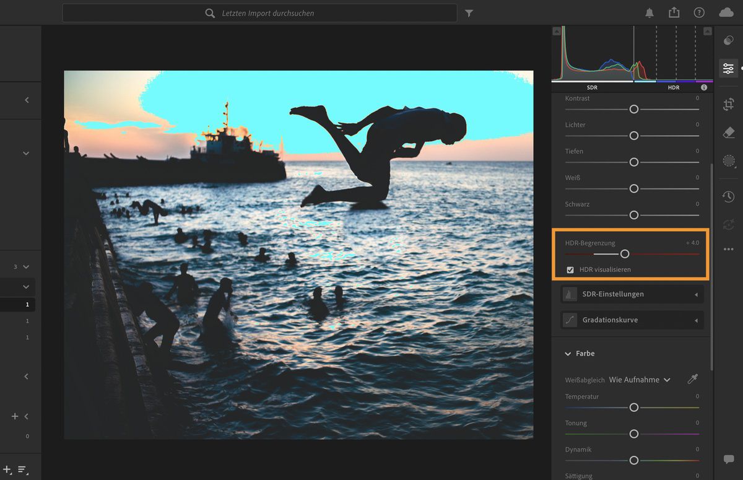Select the Crop tool
Image resolution: width=743 pixels, height=480 pixels.
[x=728, y=104]
